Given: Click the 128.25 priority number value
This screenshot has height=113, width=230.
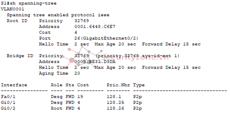Looking at the screenshot, I should (x=115, y=103).
